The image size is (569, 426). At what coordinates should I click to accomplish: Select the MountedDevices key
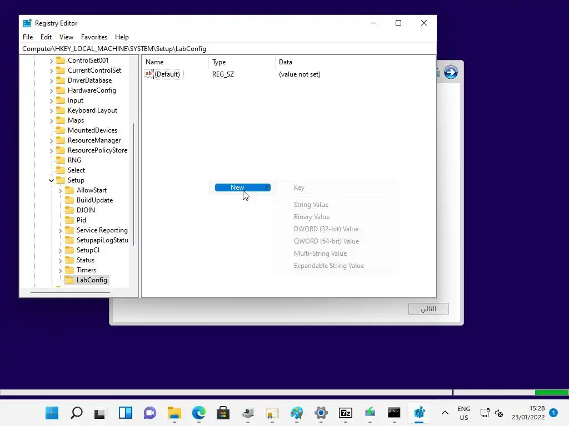click(92, 130)
